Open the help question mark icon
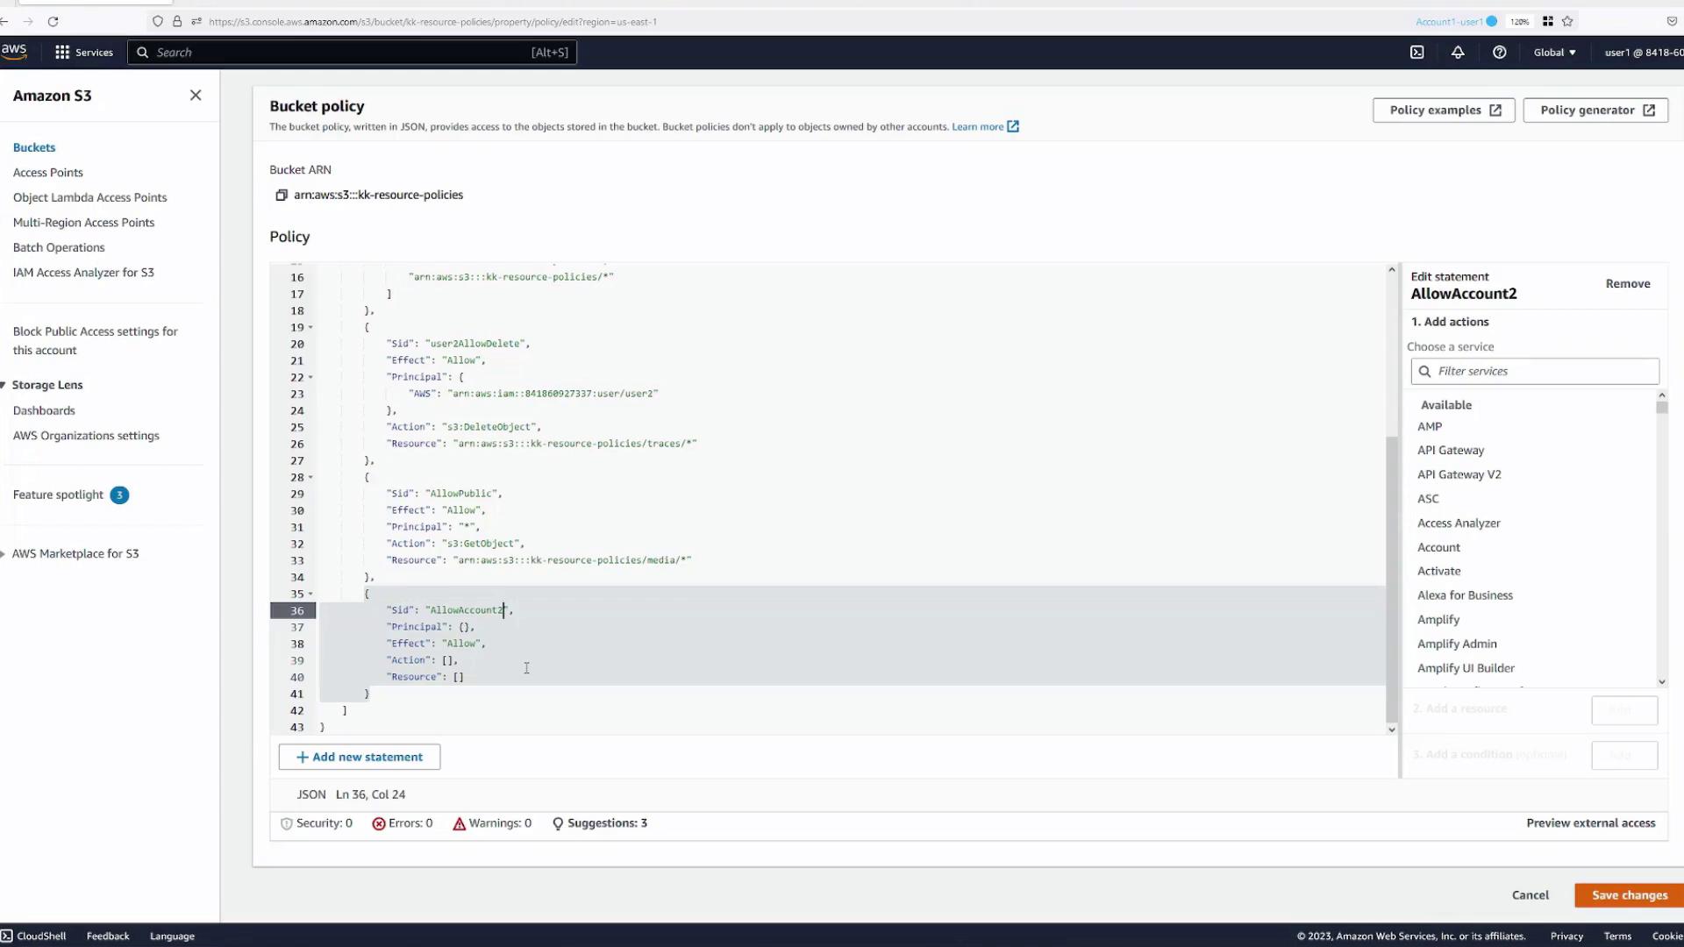The height and width of the screenshot is (947, 1684). (1499, 53)
